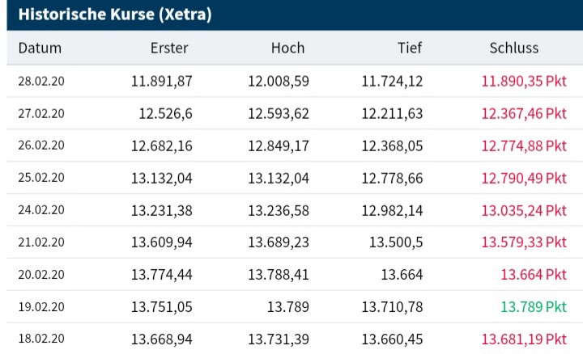Image resolution: width=583 pixels, height=354 pixels.
Task: Click the 27.02.20 date cell
Action: coord(41,113)
